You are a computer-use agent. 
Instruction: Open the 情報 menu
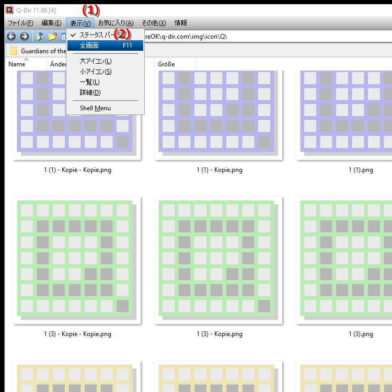coord(180,23)
